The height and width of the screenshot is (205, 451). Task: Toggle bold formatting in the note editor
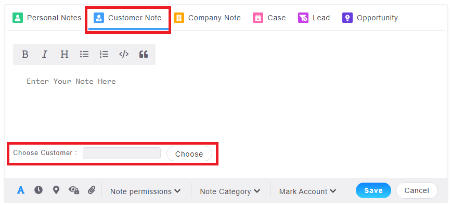point(25,54)
